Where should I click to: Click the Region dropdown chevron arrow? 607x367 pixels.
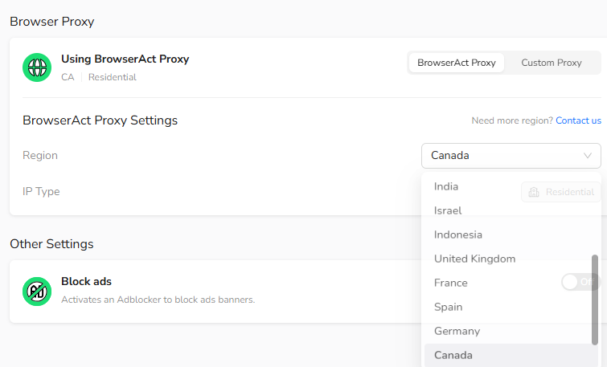(x=587, y=156)
